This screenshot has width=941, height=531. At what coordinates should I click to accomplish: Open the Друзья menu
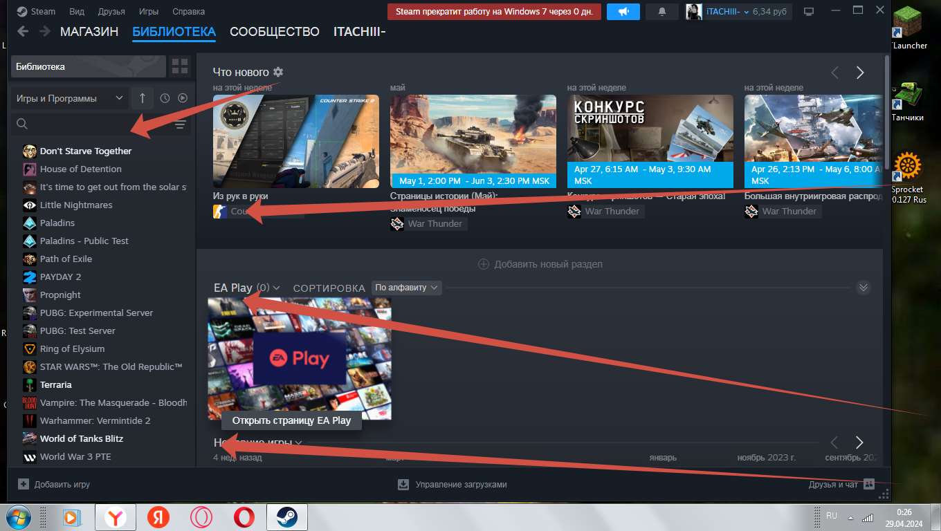(111, 12)
